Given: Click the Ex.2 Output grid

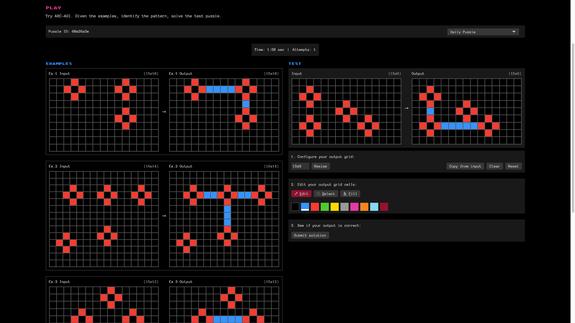Looking at the screenshot, I should (224, 219).
